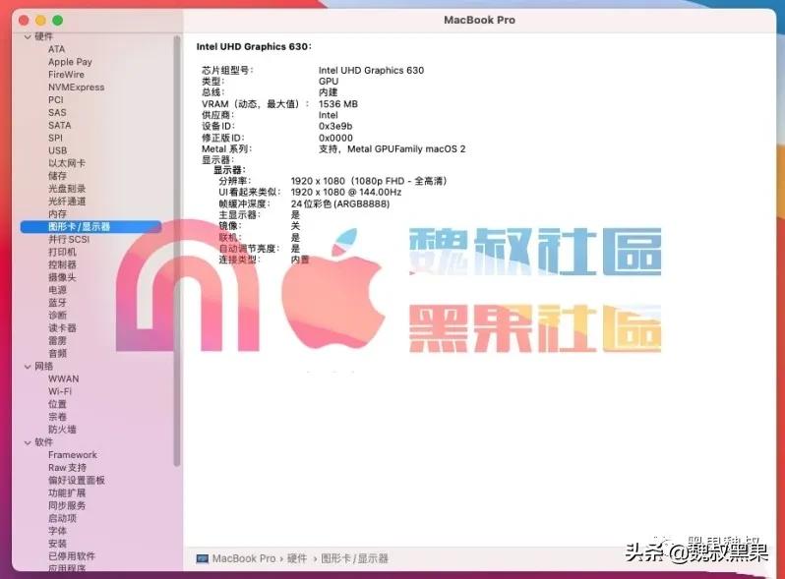
Task: Select 启动项 in the sidebar
Action: pos(62,518)
